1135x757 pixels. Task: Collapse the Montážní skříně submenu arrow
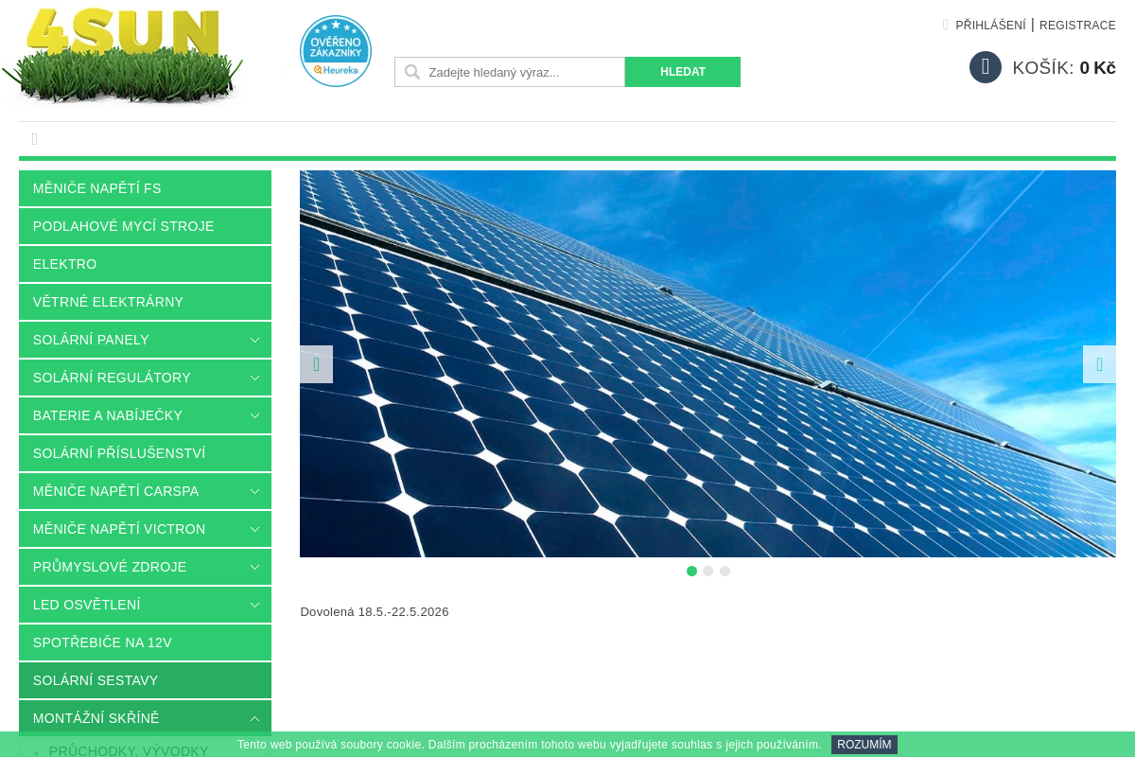254,718
